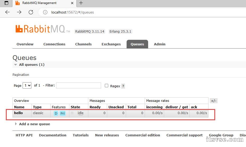Viewport: 246px width, 147px height.
Task: Sort queues by Name column header
Action: click(19, 107)
